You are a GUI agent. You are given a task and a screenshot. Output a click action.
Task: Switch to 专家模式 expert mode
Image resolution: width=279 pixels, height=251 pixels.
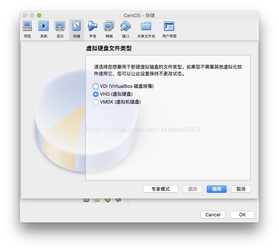tap(160, 189)
